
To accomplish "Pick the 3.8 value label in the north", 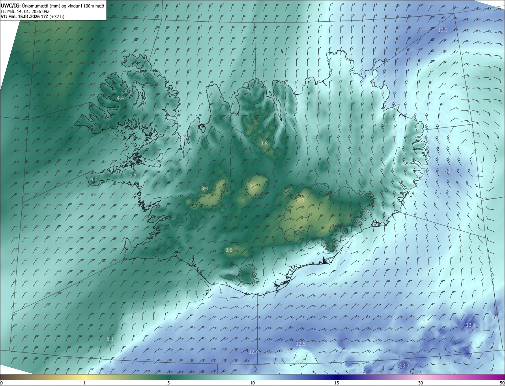I will (x=264, y=144).
